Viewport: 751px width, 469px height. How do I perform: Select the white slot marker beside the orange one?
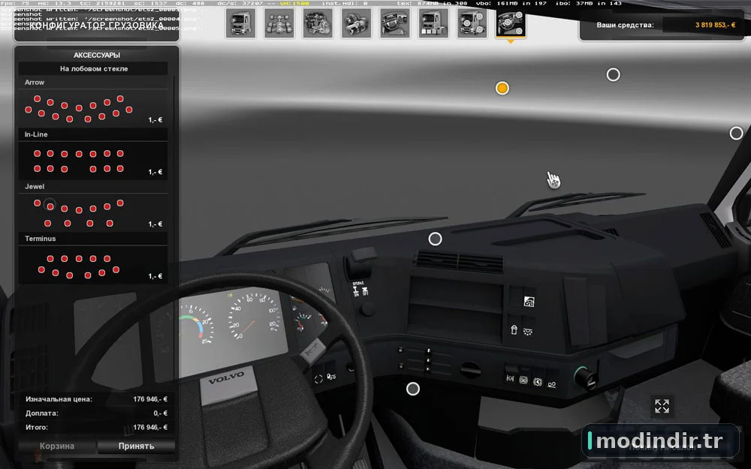[x=613, y=74]
